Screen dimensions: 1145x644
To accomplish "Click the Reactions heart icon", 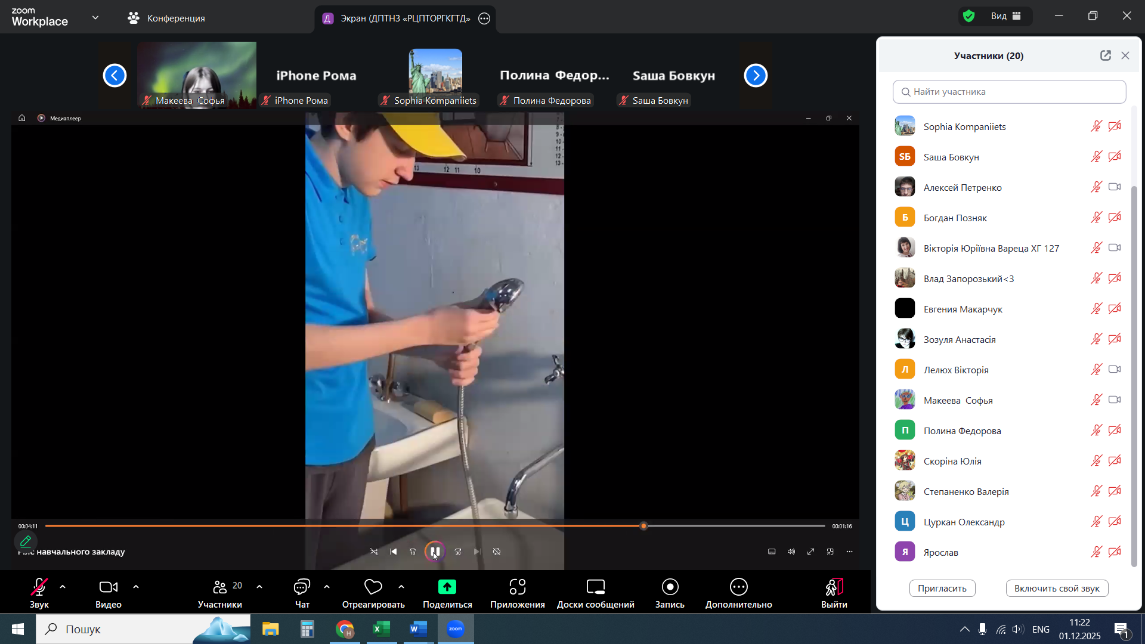I will click(373, 587).
